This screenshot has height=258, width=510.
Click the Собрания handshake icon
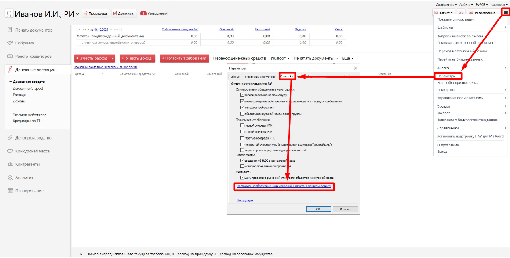pyautogui.click(x=10, y=43)
